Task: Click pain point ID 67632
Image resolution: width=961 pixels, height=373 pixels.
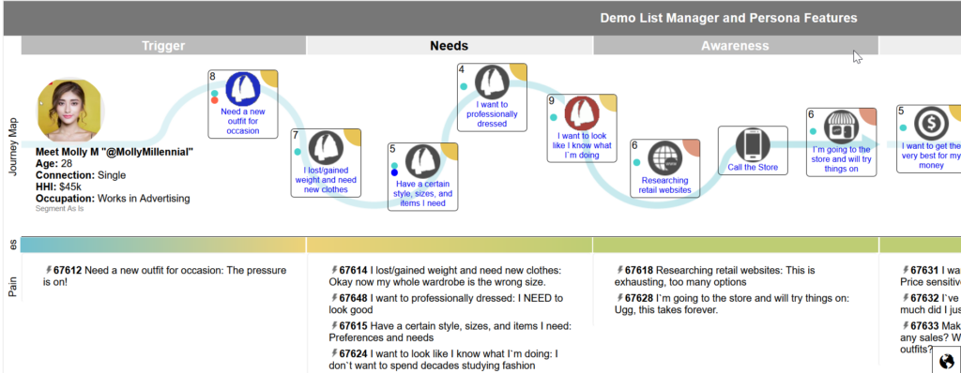Action: 924,298
